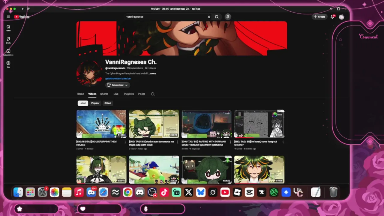Open Safari from the dock
Viewport: 384px width, 216px height.
(103, 192)
